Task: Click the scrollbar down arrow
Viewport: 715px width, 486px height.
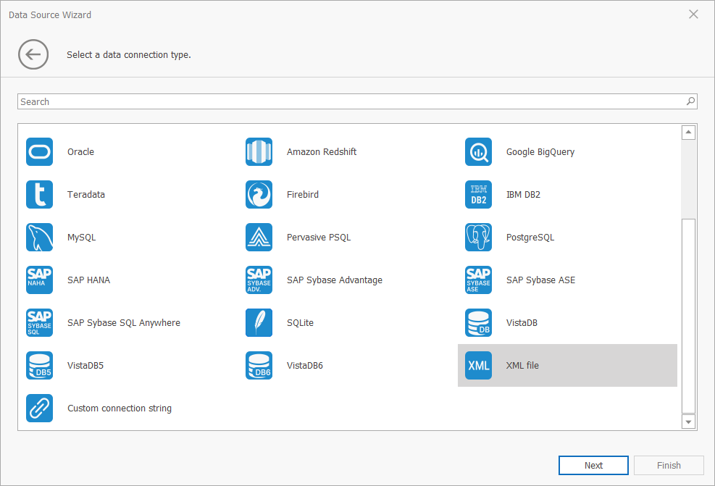Action: click(x=689, y=422)
